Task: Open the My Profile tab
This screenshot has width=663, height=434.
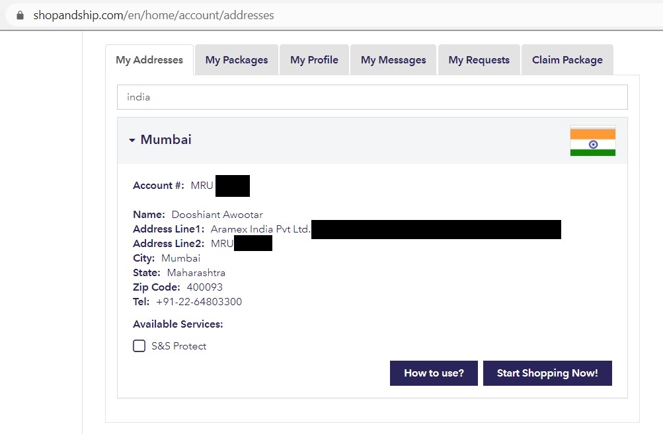Action: click(314, 60)
